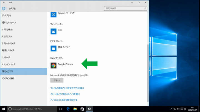Click the Settings gear in taskbar

tap(89, 109)
